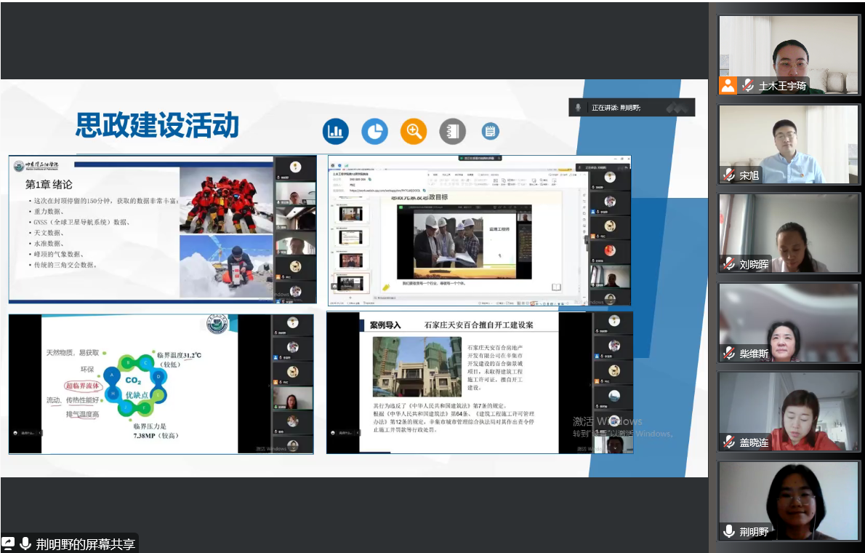The height and width of the screenshot is (553, 865).
Task: Click the gray notebook icon
Action: click(453, 132)
